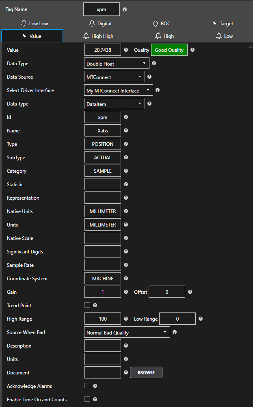Click help icon for Coordinate System field
Image resolution: width=253 pixels, height=407 pixels.
point(126,279)
